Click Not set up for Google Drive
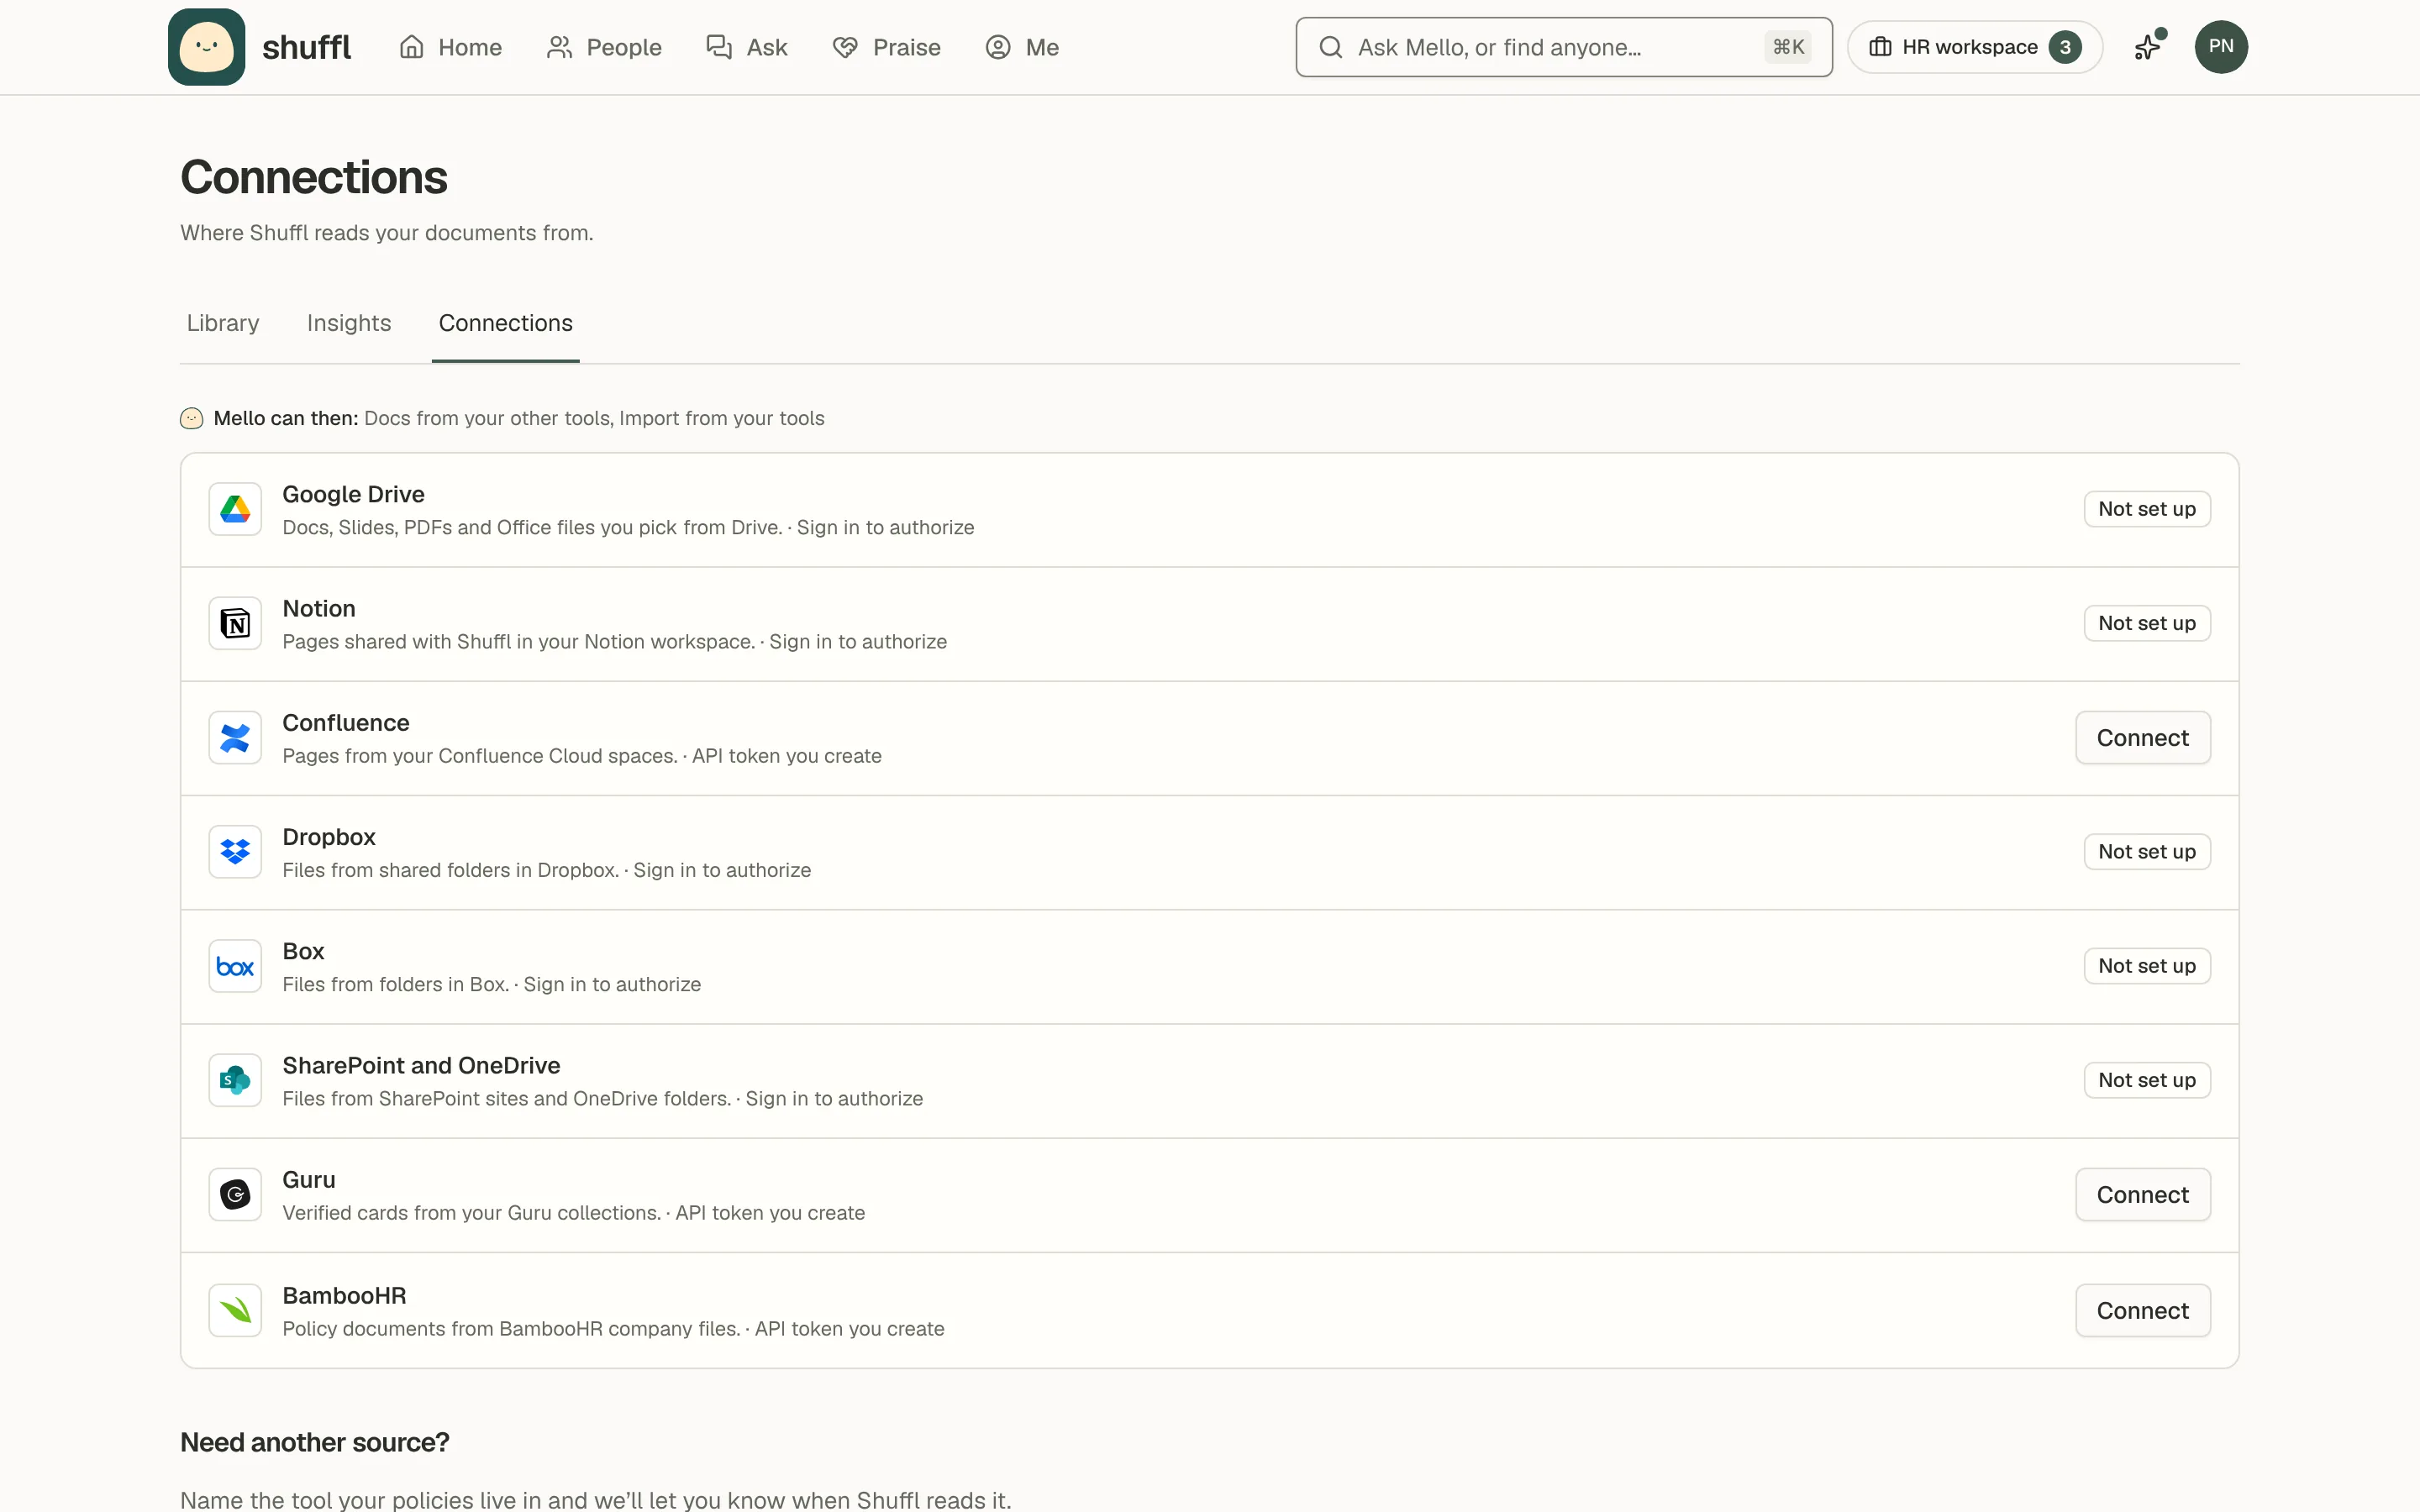 [x=2147, y=509]
